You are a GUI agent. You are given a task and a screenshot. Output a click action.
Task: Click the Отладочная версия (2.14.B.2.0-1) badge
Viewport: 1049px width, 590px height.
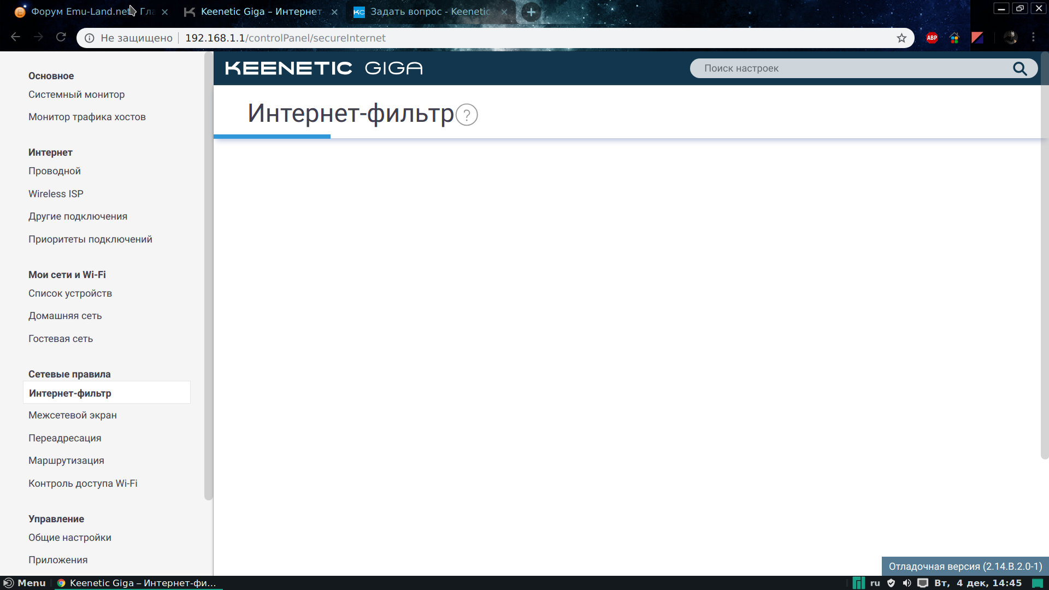pos(965,567)
